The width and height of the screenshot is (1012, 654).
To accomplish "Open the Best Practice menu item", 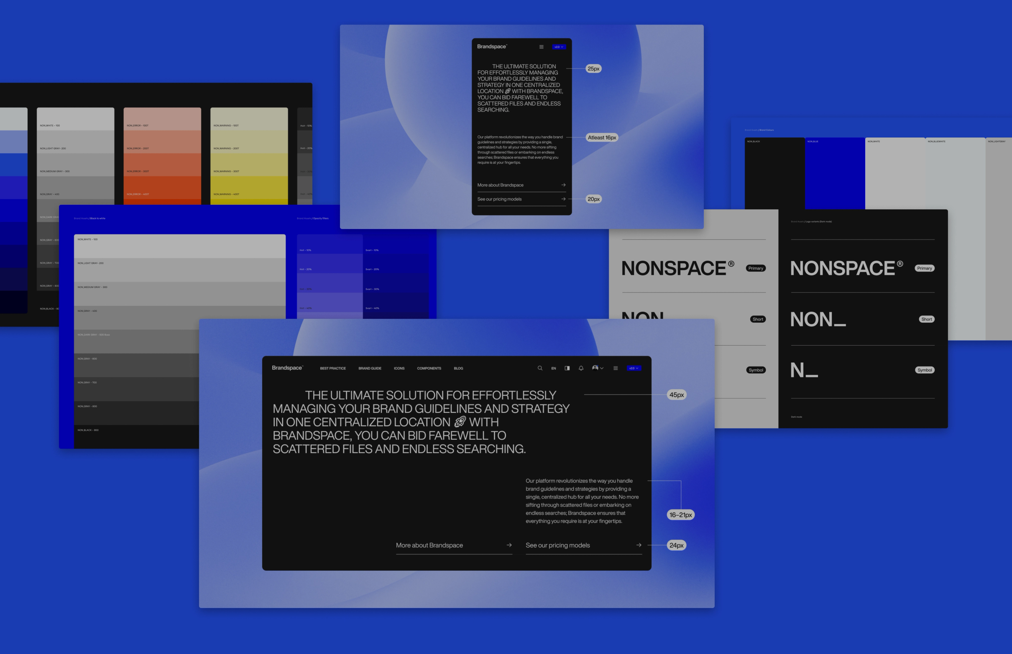I will (332, 369).
